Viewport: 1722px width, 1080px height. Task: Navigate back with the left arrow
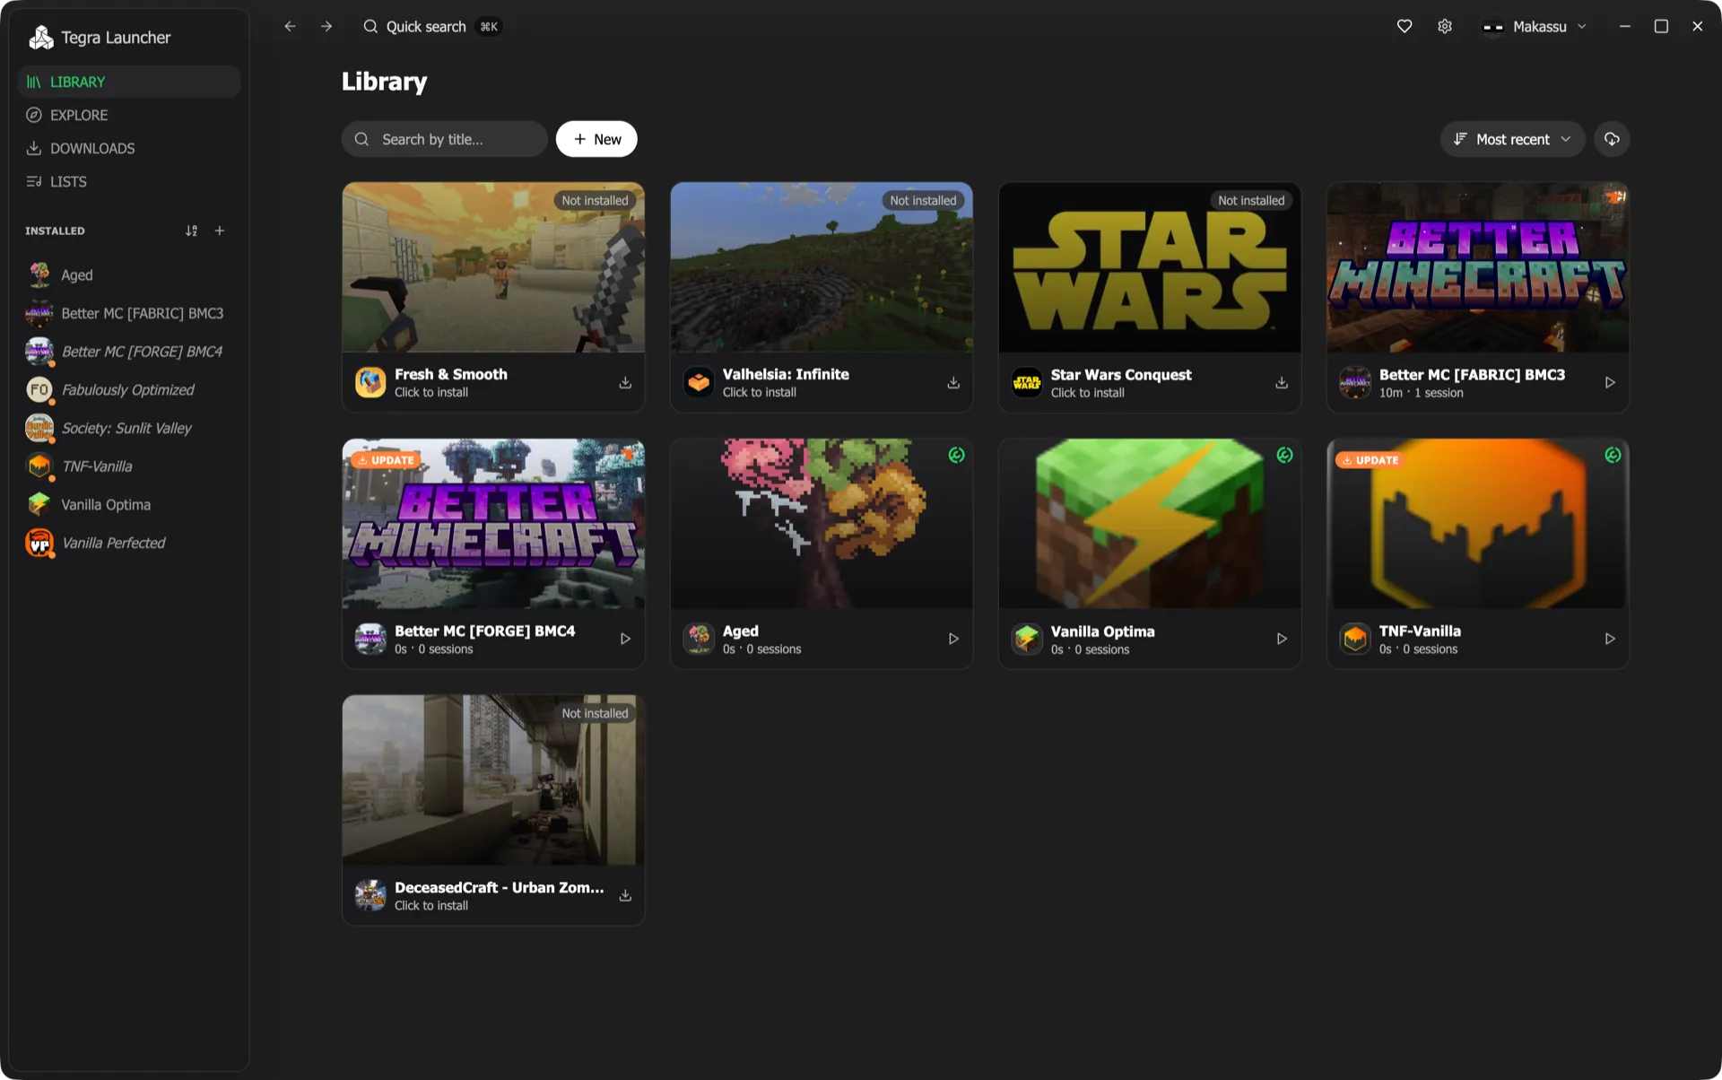click(x=290, y=27)
